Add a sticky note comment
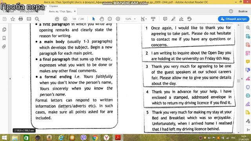 point(165,19)
